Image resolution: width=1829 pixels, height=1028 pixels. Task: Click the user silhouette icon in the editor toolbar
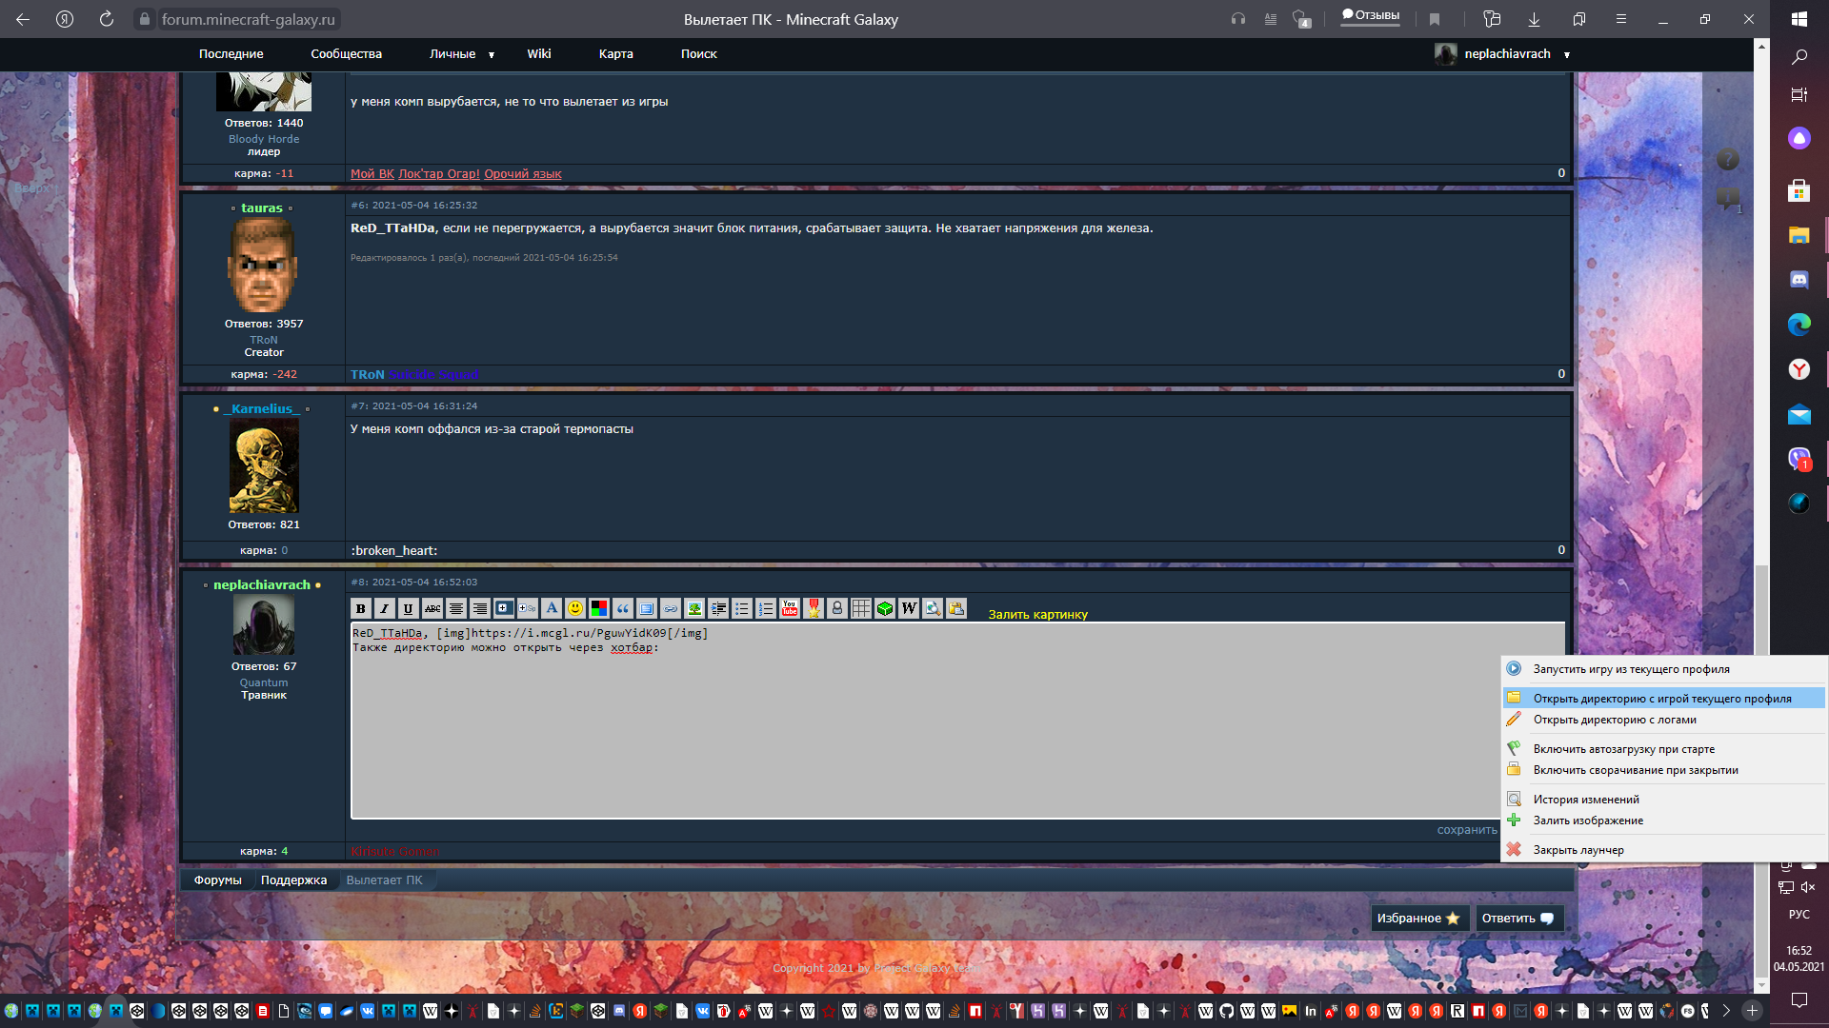(837, 608)
